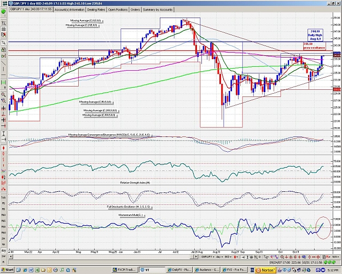This screenshot has height=274, width=342.
Task: Open the BID price type dropdown
Action: point(228,257)
